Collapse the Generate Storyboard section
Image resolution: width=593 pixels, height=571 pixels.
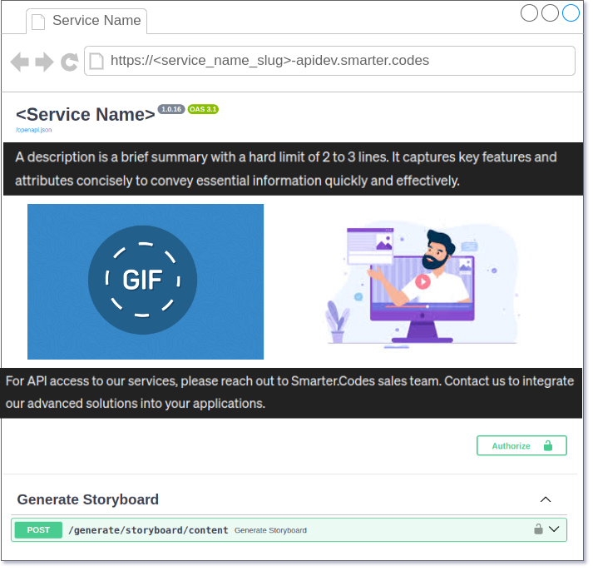pyautogui.click(x=546, y=499)
